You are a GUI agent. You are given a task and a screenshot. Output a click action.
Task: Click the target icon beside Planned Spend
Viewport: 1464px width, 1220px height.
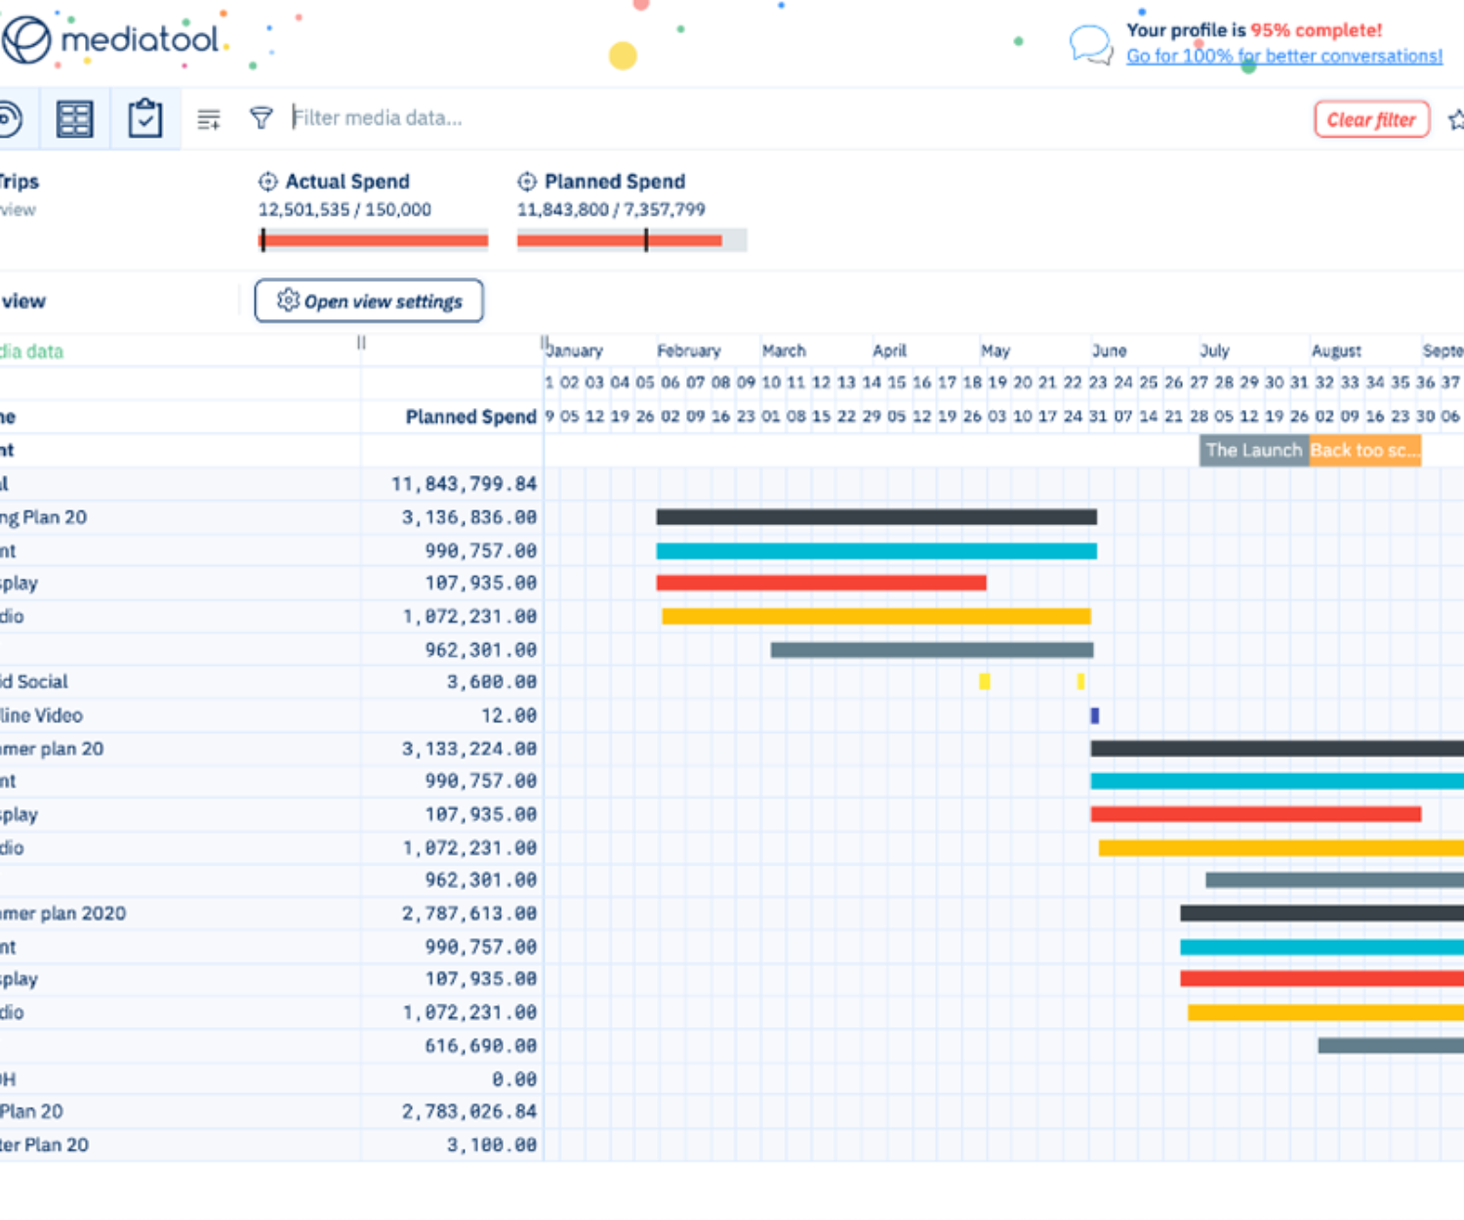527,182
